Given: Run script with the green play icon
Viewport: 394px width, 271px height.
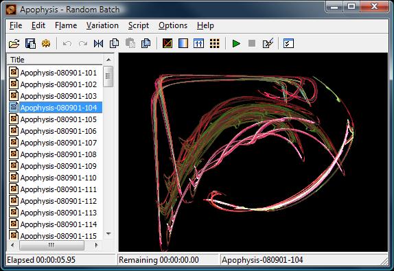Looking at the screenshot, I should pyautogui.click(x=236, y=43).
